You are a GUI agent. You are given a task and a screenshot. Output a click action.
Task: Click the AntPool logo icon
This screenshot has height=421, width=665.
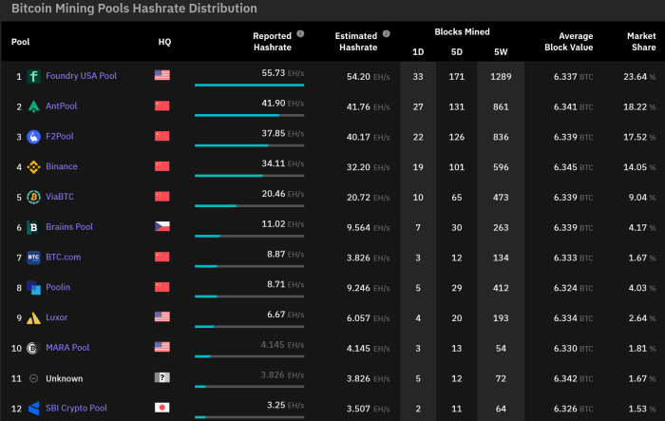coord(33,105)
